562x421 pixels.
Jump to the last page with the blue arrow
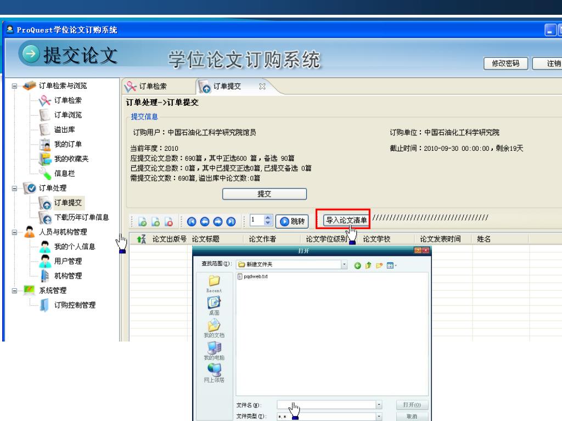click(x=231, y=222)
